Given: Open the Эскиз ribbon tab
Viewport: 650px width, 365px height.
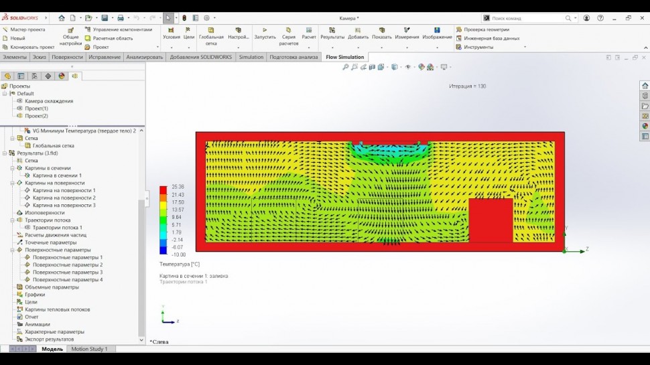Looking at the screenshot, I should click(x=39, y=57).
